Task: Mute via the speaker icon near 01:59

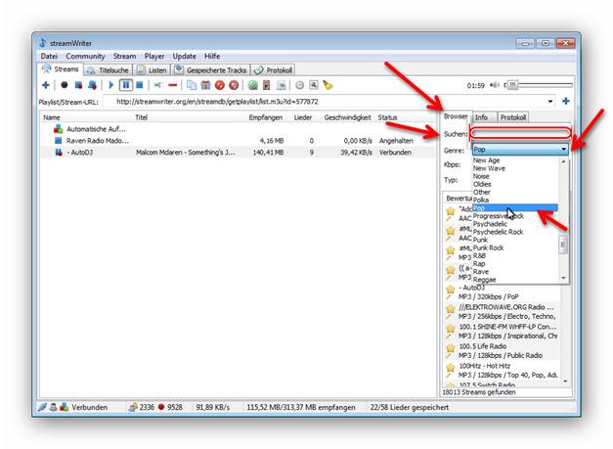Action: click(495, 85)
